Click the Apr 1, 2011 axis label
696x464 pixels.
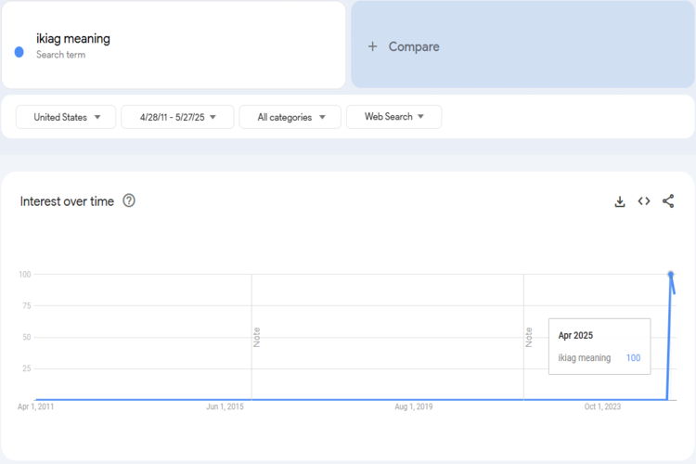pos(35,406)
